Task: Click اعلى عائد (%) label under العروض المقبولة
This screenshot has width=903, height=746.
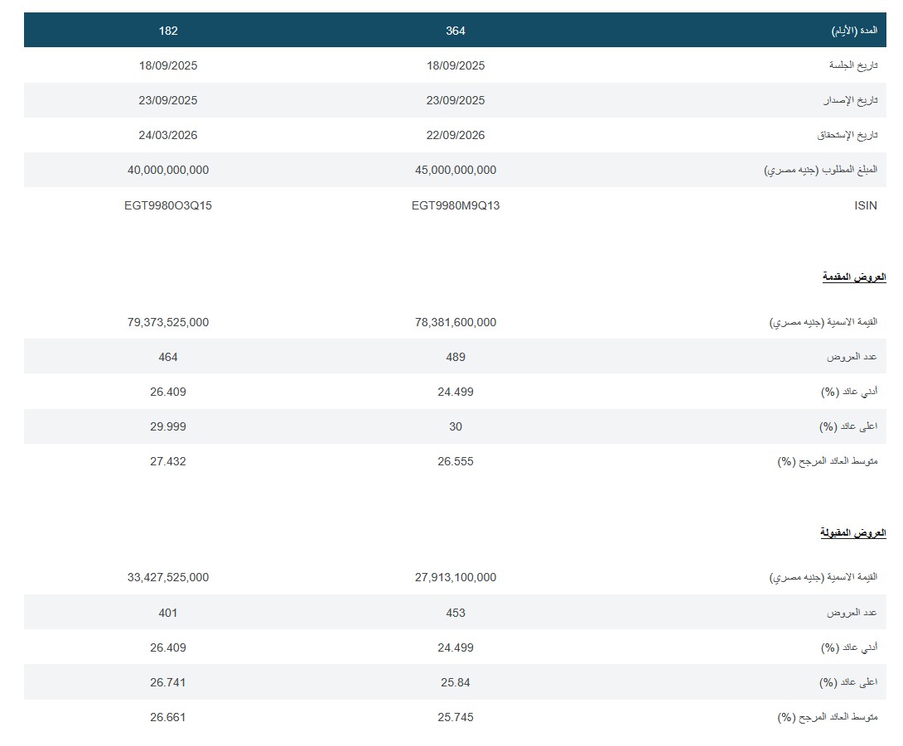Action: click(x=848, y=683)
